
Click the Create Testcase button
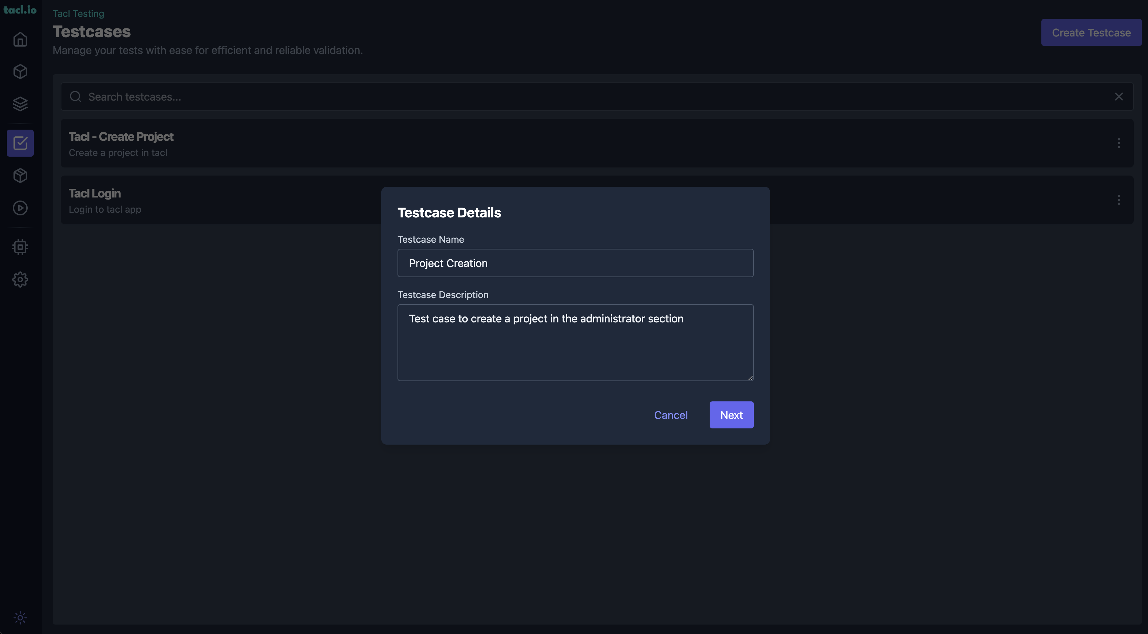click(1091, 32)
